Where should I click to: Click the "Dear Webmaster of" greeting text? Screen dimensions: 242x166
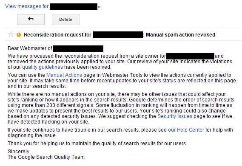(30, 48)
